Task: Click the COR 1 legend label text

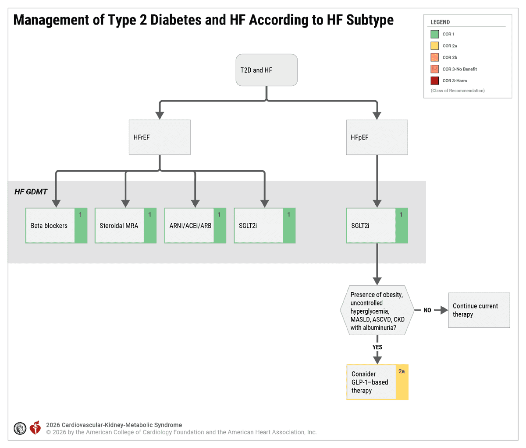Action: tap(448, 34)
